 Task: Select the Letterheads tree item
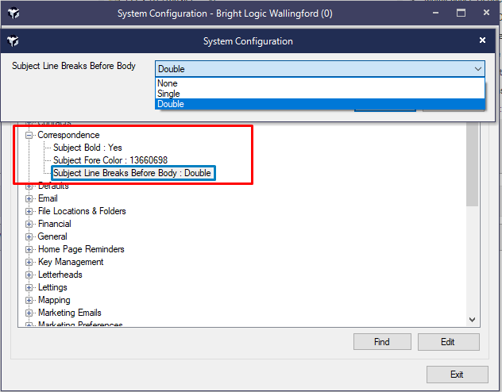click(x=60, y=275)
